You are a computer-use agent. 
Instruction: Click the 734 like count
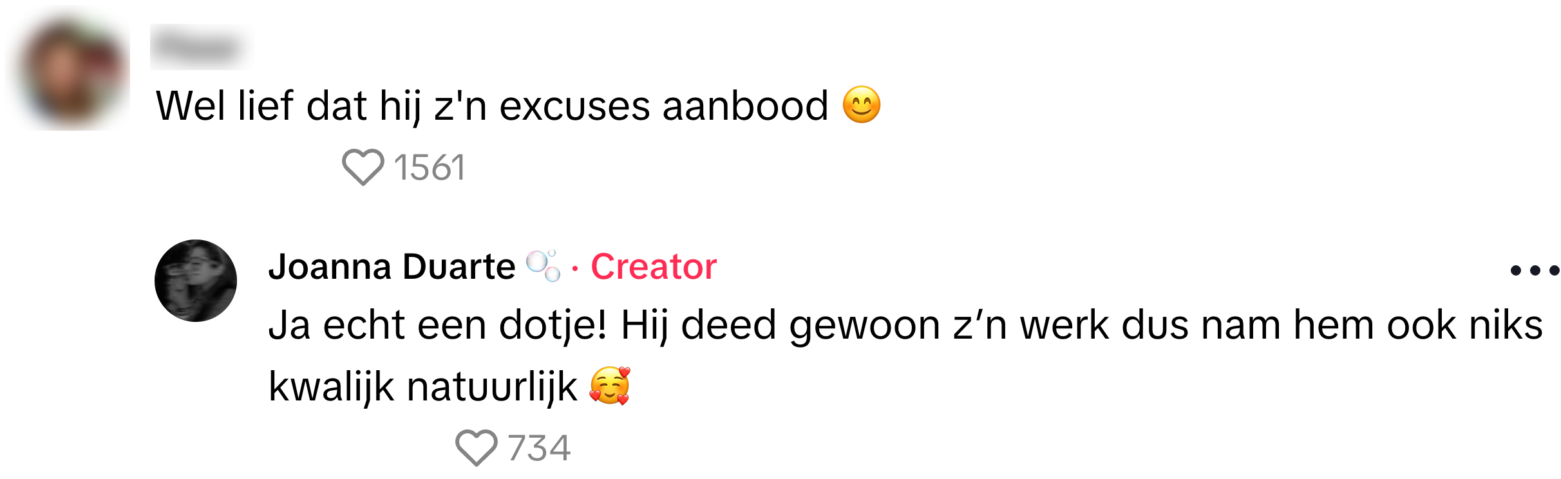point(539,448)
